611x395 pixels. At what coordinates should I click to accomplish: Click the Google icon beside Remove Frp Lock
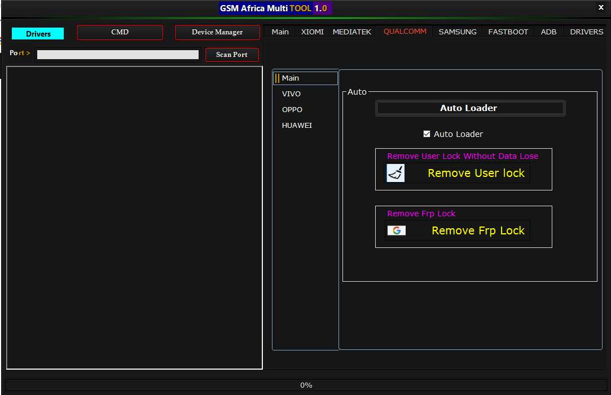click(x=397, y=230)
